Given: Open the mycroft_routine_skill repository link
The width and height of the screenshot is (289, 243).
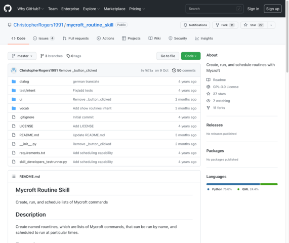Looking at the screenshot, I should tap(90, 25).
